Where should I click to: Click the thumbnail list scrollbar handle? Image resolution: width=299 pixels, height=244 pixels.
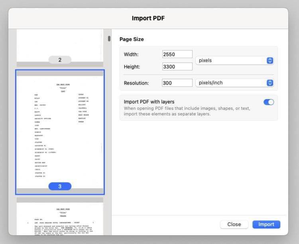pyautogui.click(x=109, y=39)
